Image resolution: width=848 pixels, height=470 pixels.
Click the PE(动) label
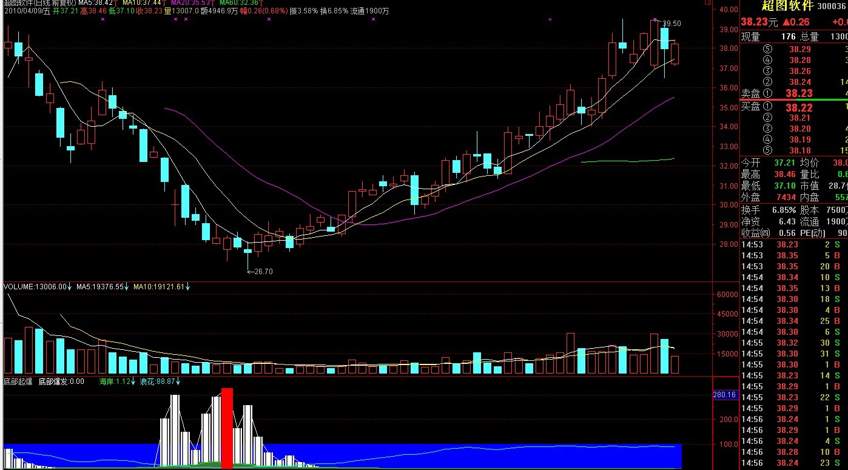point(813,233)
